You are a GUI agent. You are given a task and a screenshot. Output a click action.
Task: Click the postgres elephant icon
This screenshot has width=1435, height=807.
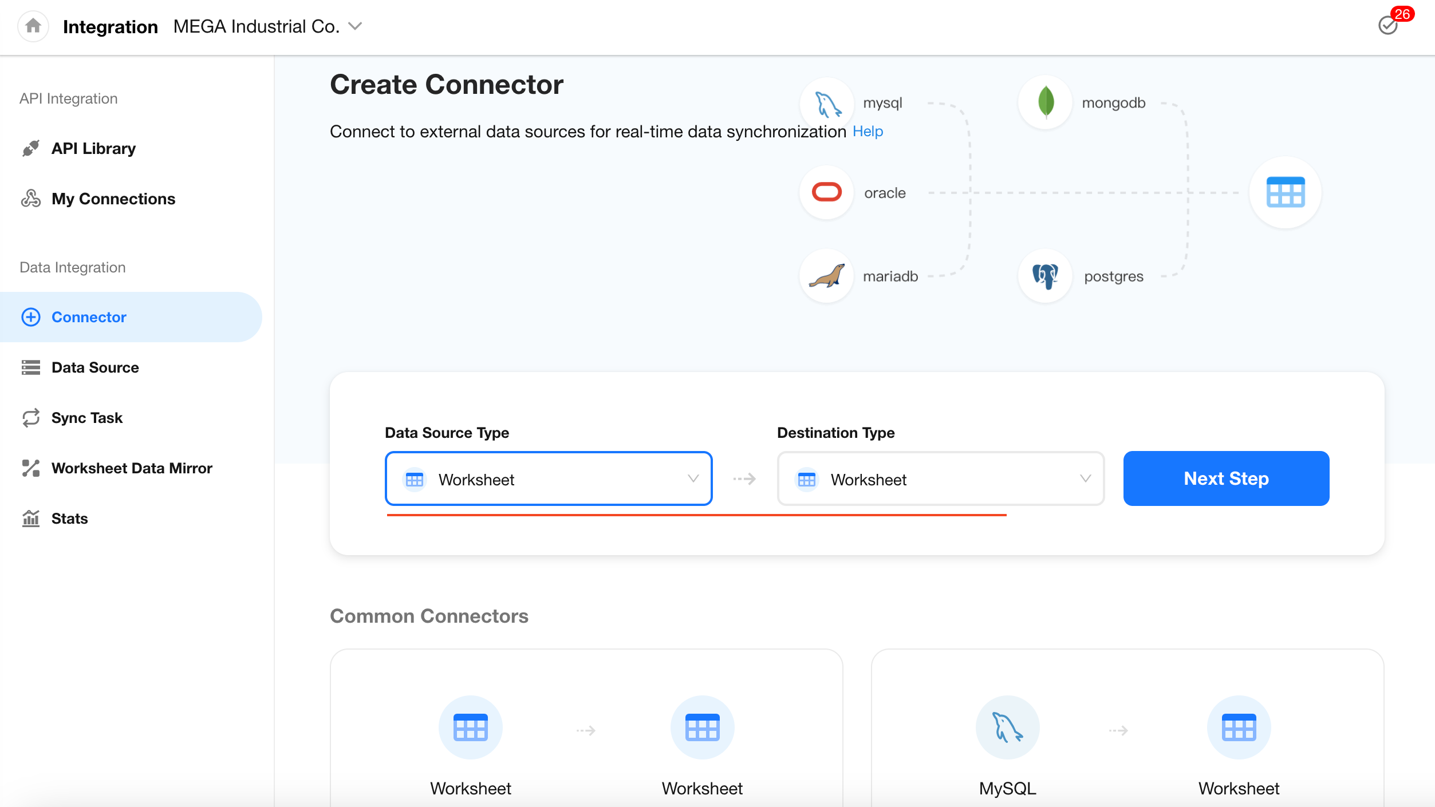coord(1046,276)
